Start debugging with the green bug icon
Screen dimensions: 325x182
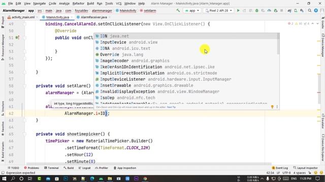tap(257, 11)
